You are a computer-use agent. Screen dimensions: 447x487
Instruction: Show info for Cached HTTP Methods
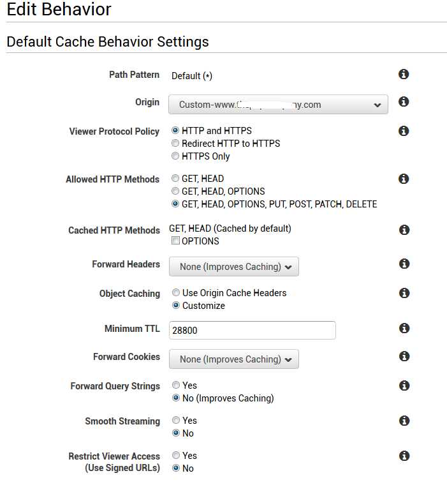tap(403, 230)
